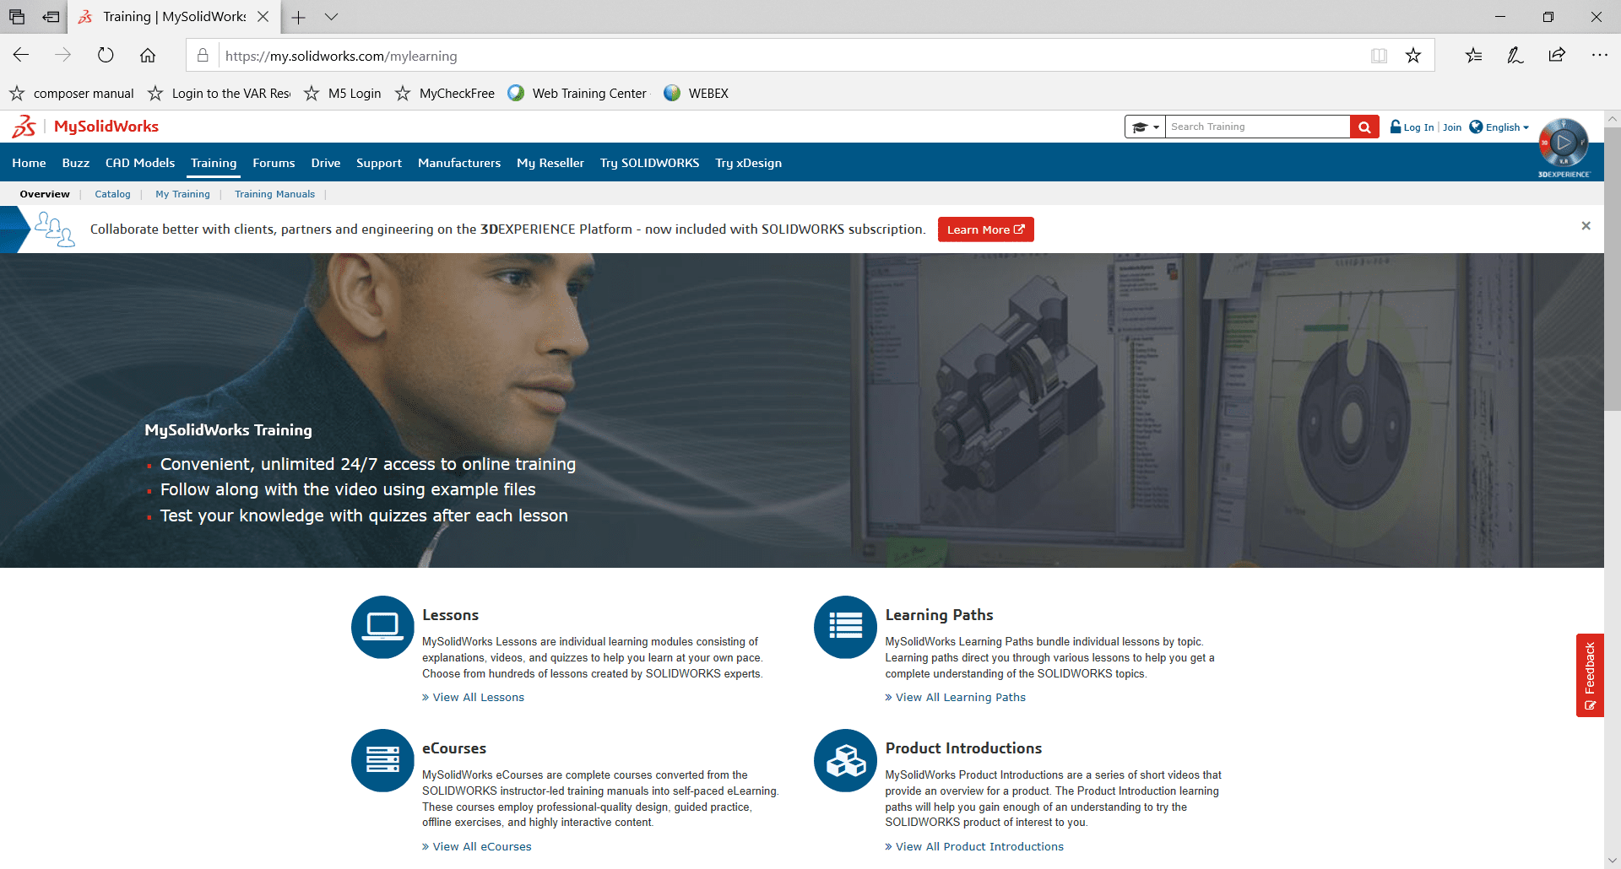Click the tab preview icon
The height and width of the screenshot is (869, 1621).
coord(17,17)
